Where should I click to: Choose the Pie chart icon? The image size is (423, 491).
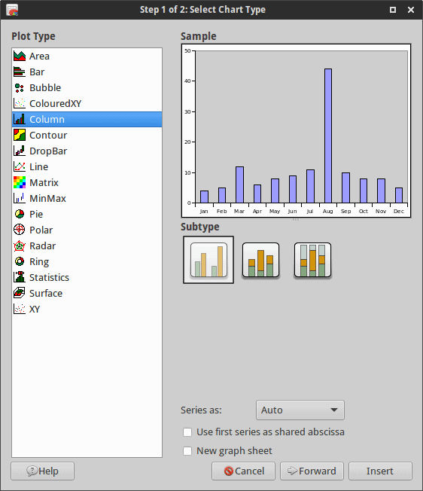click(x=20, y=214)
